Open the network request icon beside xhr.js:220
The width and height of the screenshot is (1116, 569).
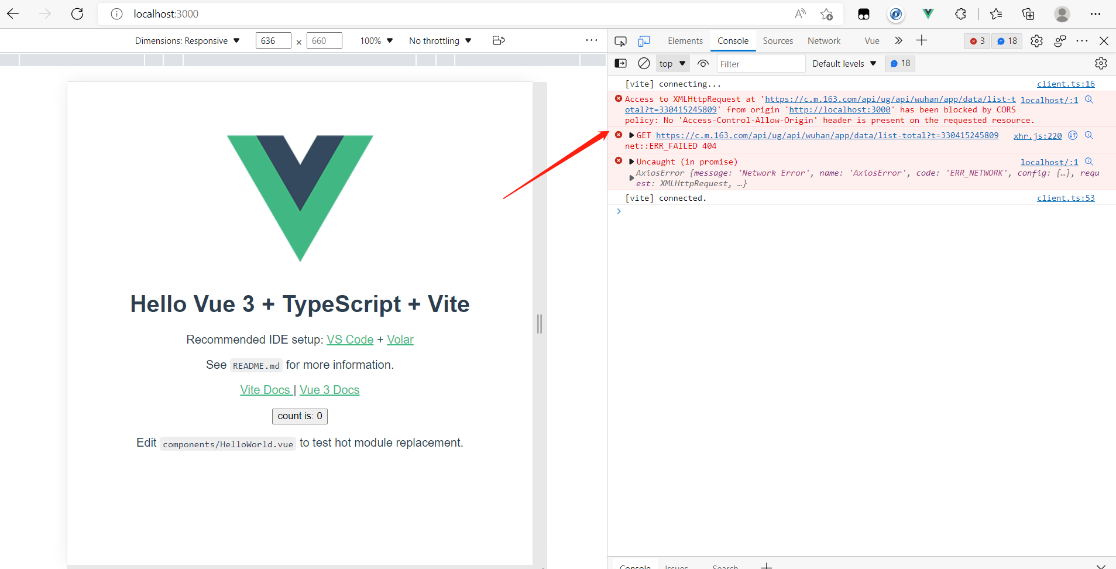tap(1073, 135)
